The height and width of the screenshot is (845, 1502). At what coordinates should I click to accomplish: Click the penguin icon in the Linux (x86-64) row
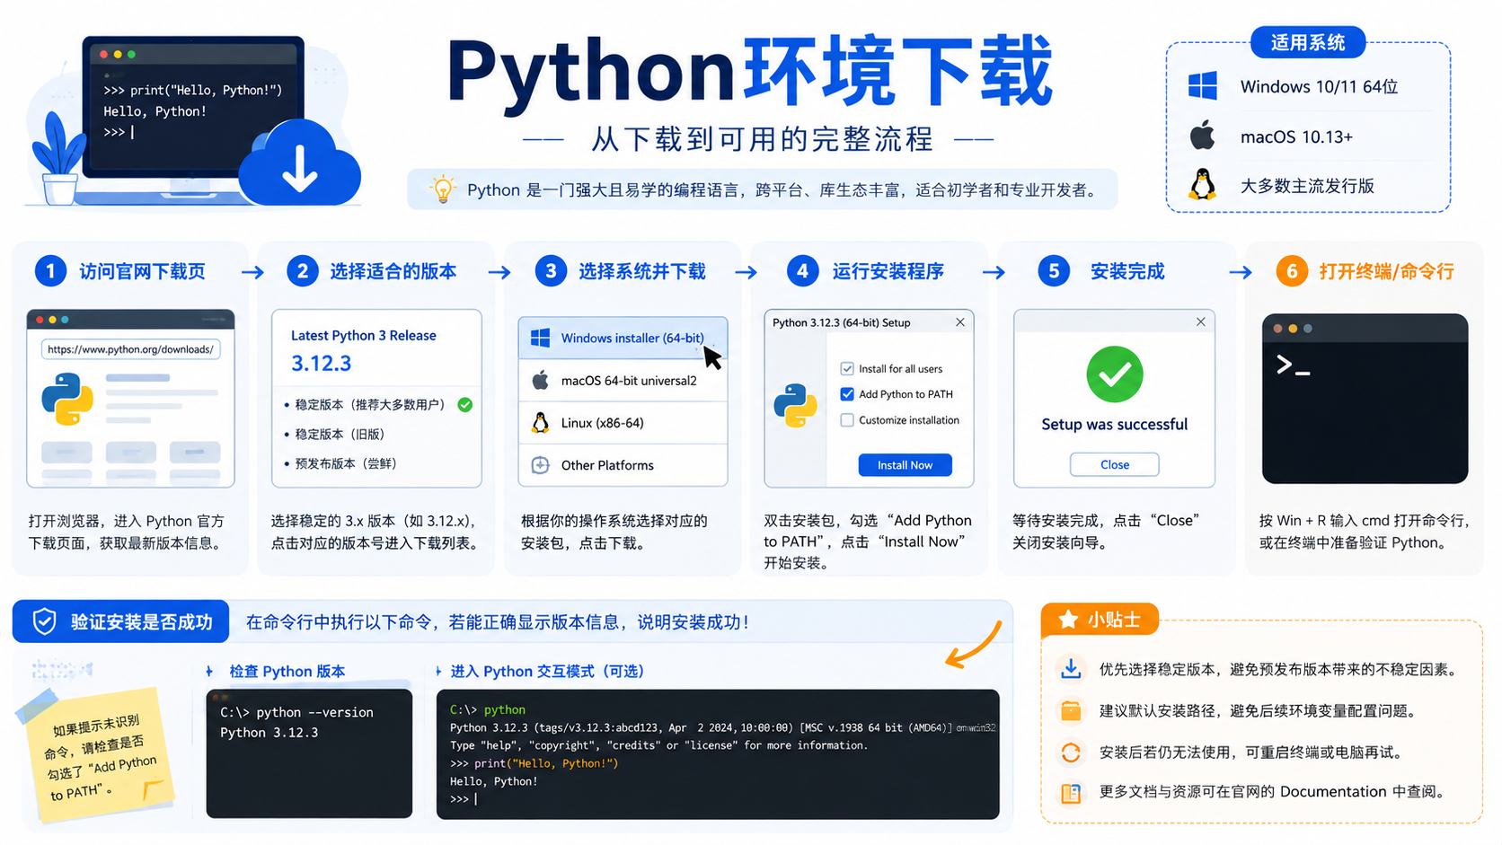click(x=541, y=423)
